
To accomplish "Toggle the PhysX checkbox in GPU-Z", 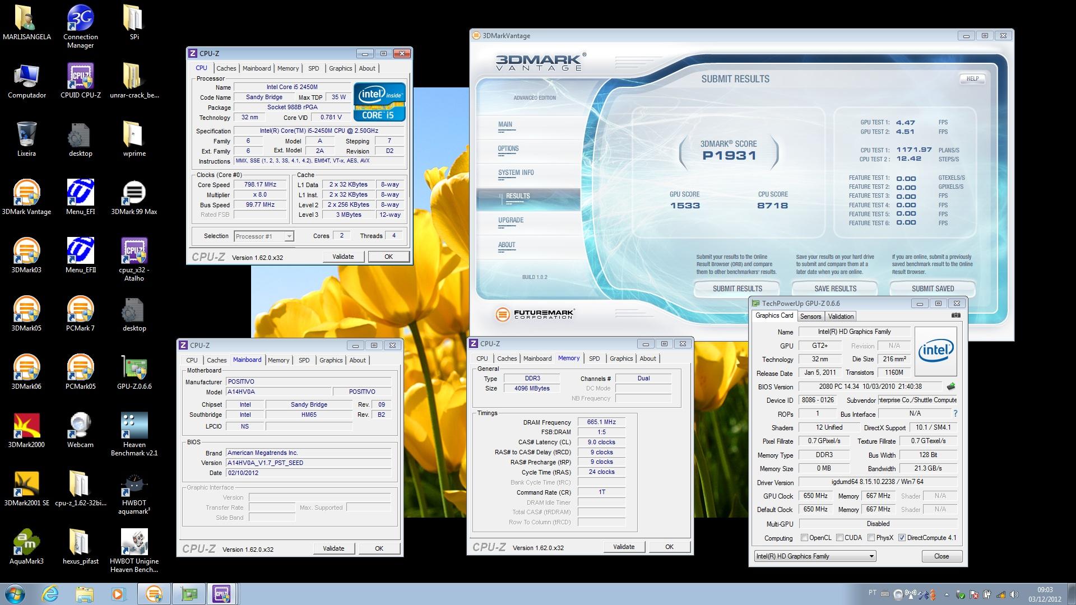I will tap(871, 538).
